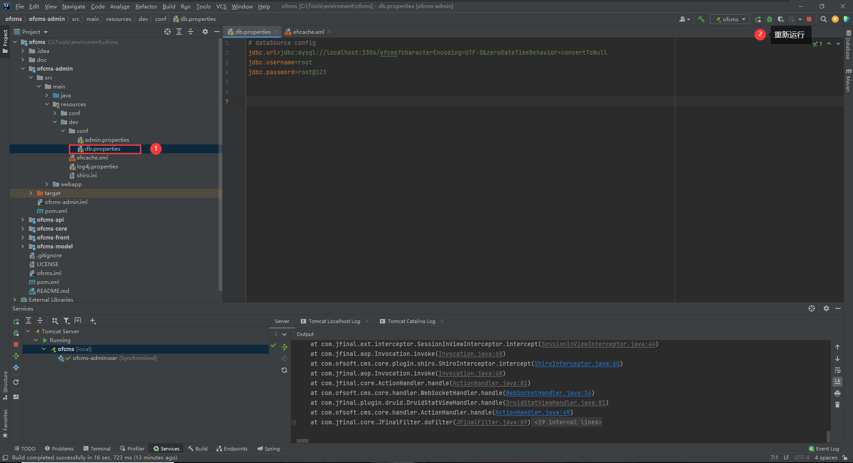Open Event Log in status bar
Screen dimensions: 853x463
click(x=824, y=449)
